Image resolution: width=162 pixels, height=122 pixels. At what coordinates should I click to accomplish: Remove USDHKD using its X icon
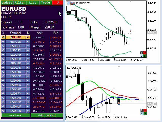(x=3, y=72)
